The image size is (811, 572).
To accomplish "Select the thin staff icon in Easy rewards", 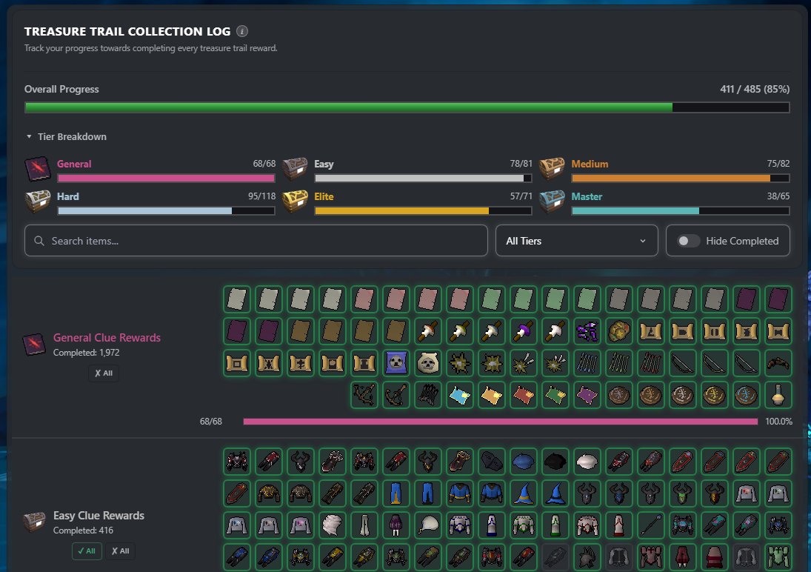I will pos(651,525).
